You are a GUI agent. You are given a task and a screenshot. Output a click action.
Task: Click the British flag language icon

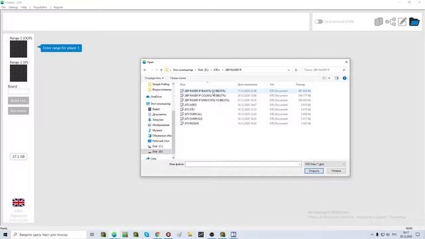click(19, 202)
